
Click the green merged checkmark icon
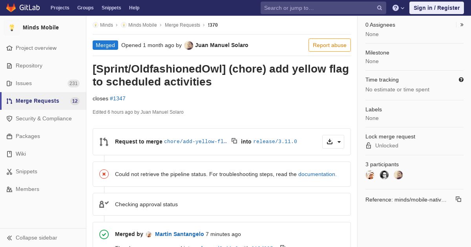(x=104, y=234)
